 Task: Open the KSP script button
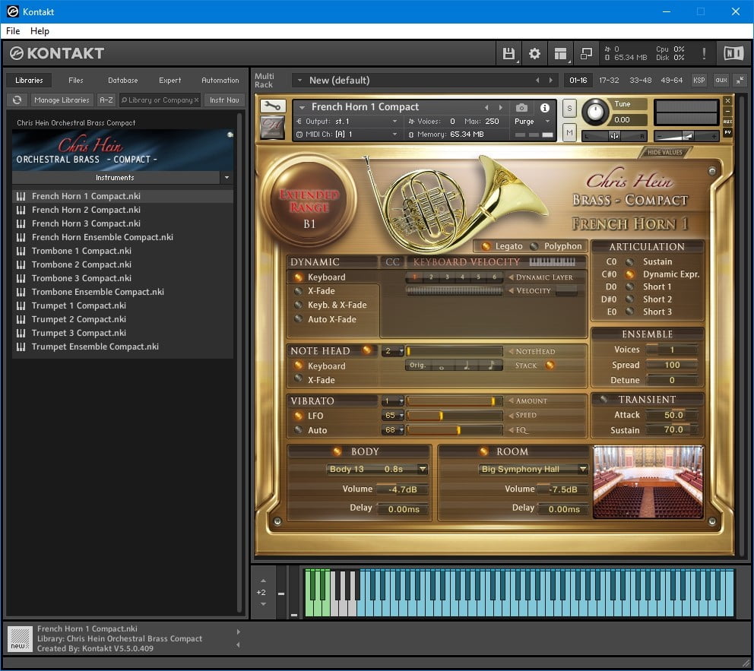click(699, 81)
